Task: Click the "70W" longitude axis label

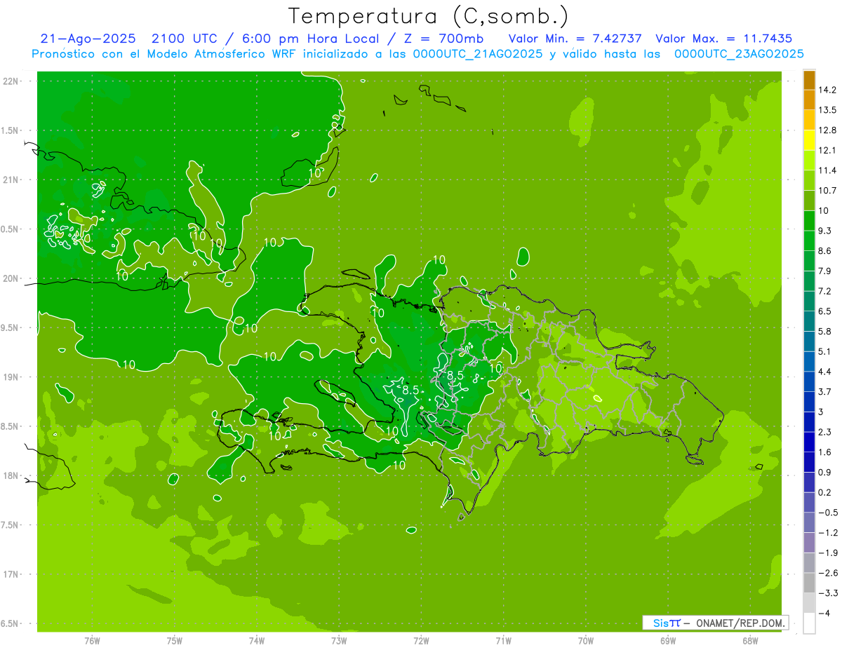Action: [x=586, y=640]
